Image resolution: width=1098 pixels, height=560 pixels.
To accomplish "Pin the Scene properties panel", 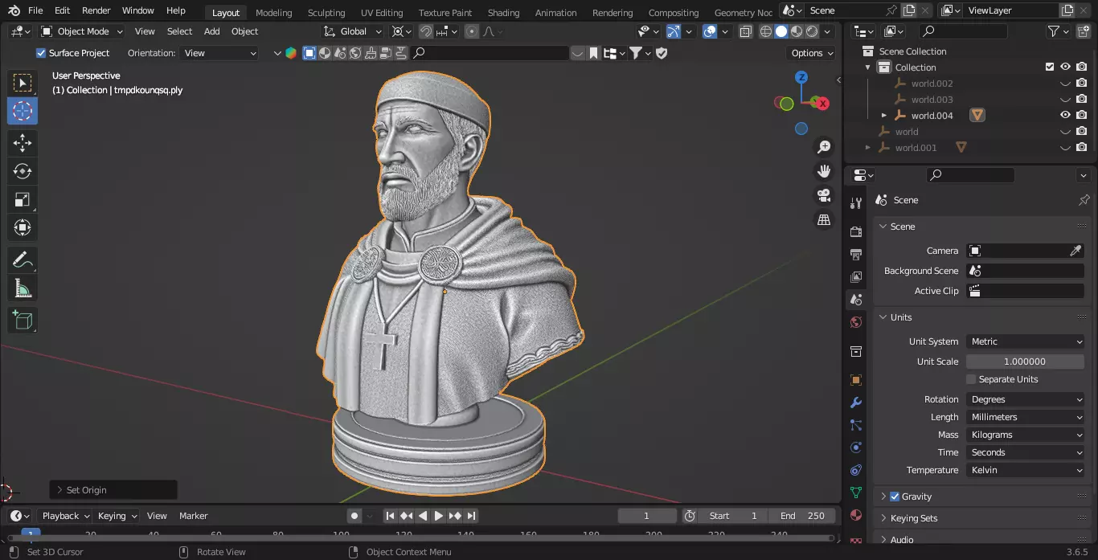I will click(x=1084, y=200).
